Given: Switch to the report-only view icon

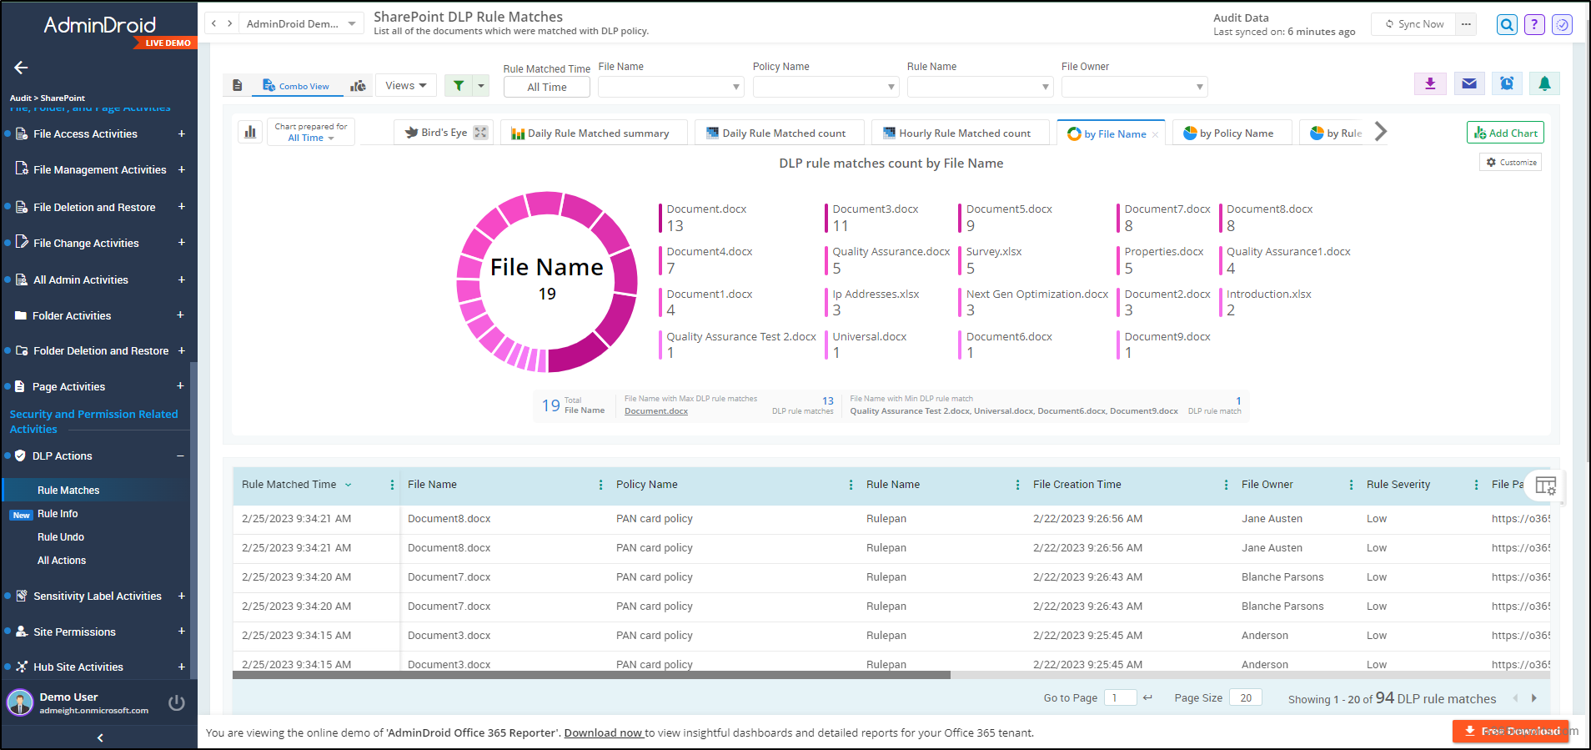Looking at the screenshot, I should [238, 85].
